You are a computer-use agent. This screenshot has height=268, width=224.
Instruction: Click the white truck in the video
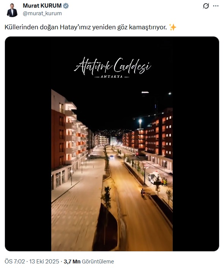click(154, 178)
